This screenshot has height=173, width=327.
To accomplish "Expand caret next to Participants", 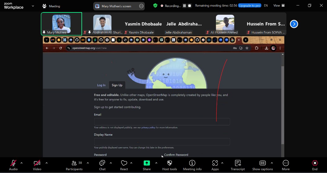I will 88,163.
